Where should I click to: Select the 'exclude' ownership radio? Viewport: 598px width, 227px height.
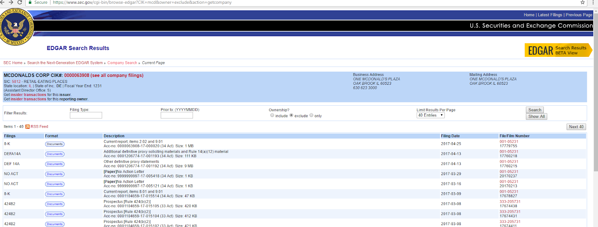(291, 115)
